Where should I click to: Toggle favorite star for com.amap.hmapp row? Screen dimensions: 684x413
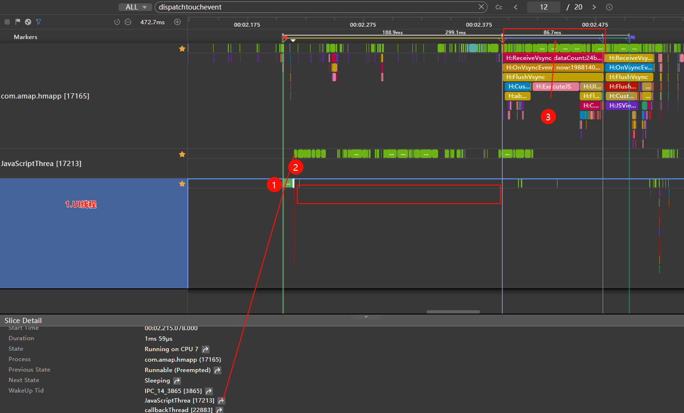pos(182,49)
